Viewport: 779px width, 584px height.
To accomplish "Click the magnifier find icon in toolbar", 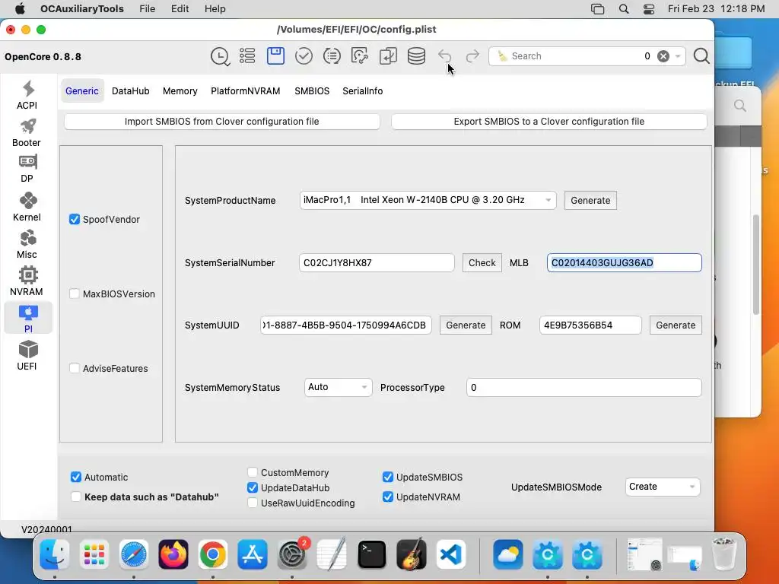I will point(701,56).
